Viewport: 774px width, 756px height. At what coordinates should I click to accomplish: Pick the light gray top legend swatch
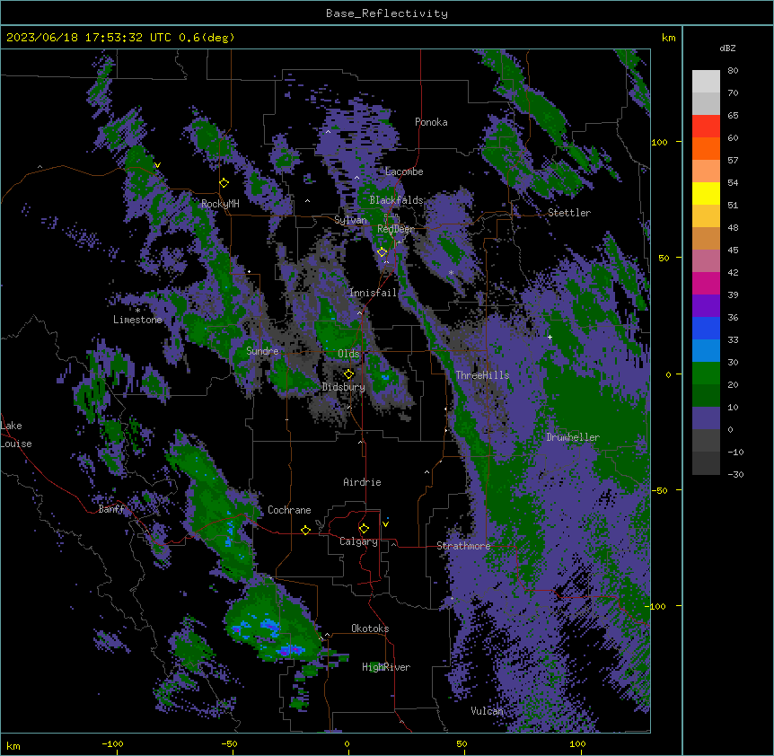(x=706, y=82)
